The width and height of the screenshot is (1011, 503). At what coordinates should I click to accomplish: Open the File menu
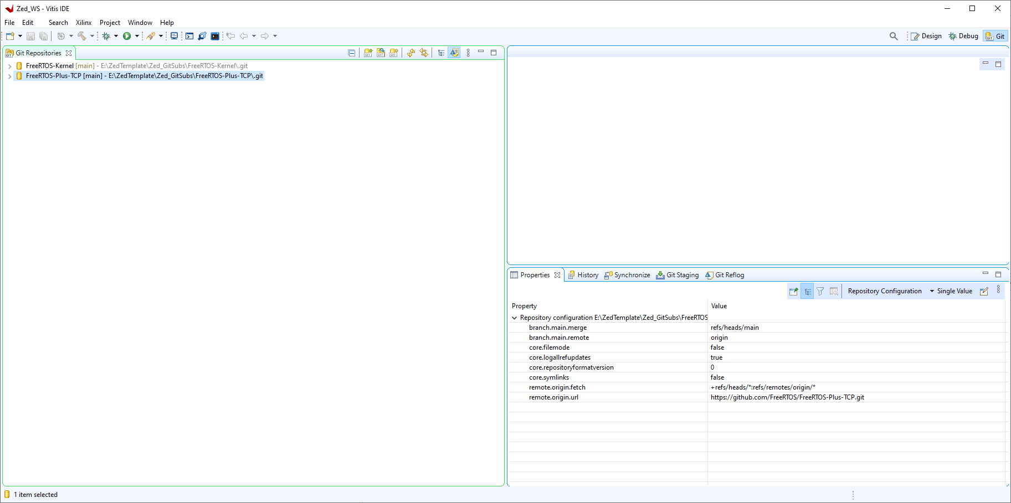pos(9,23)
